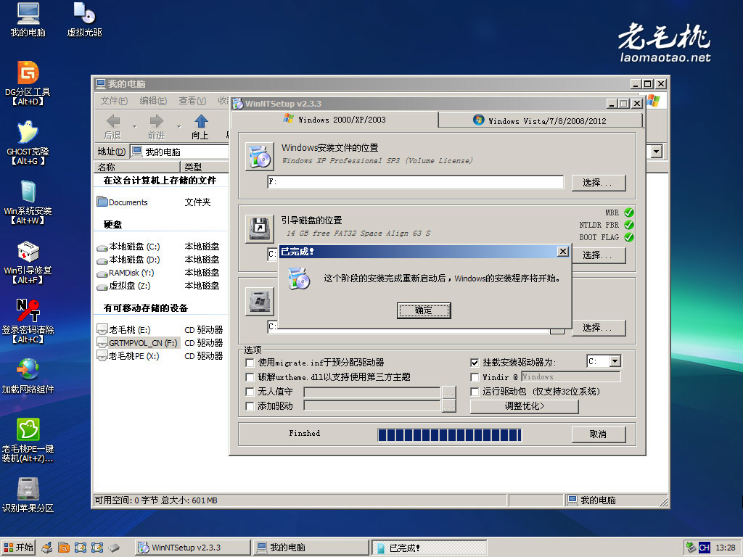Screen dimensions: 743x557
Task: Click 确定 in the 已完成 dialog
Action: tap(424, 310)
